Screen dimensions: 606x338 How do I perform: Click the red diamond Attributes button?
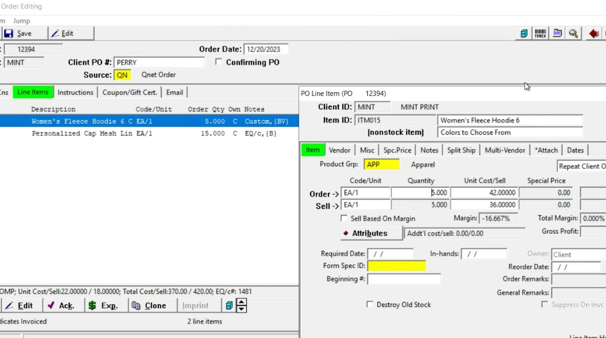[371, 233]
